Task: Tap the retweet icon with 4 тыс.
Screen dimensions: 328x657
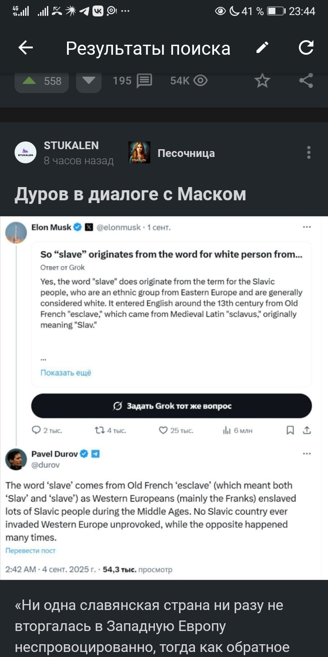Action: pyautogui.click(x=100, y=430)
